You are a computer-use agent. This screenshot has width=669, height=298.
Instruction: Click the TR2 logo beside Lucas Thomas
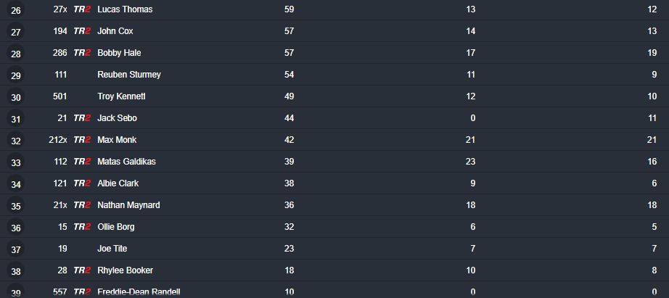(x=82, y=9)
